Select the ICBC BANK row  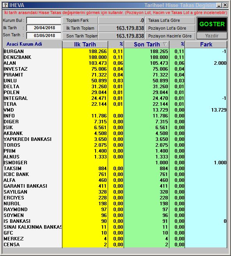[115, 174]
